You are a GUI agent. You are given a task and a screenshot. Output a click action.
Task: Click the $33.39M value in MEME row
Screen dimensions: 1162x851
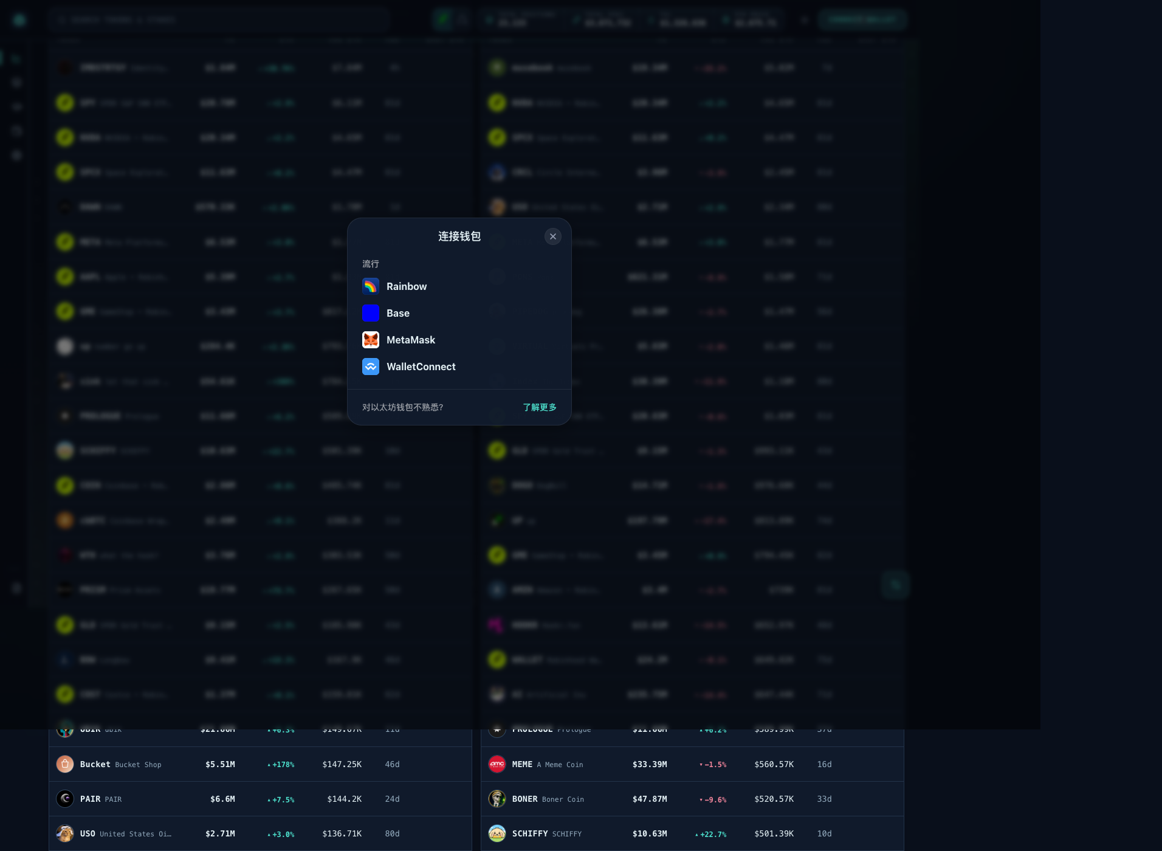(650, 765)
